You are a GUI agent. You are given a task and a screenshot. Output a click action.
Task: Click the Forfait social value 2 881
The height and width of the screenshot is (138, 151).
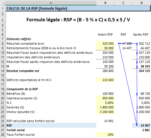point(141,130)
